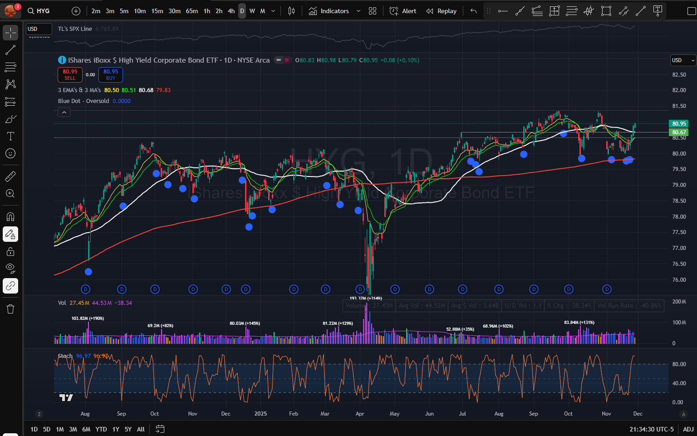Select the horizontal lines favorite tool
This screenshot has height=436, width=697.
[572, 11]
